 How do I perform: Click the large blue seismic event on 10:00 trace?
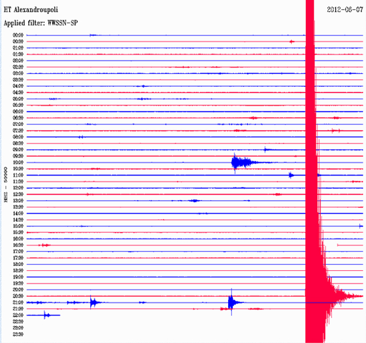pyautogui.click(x=239, y=162)
